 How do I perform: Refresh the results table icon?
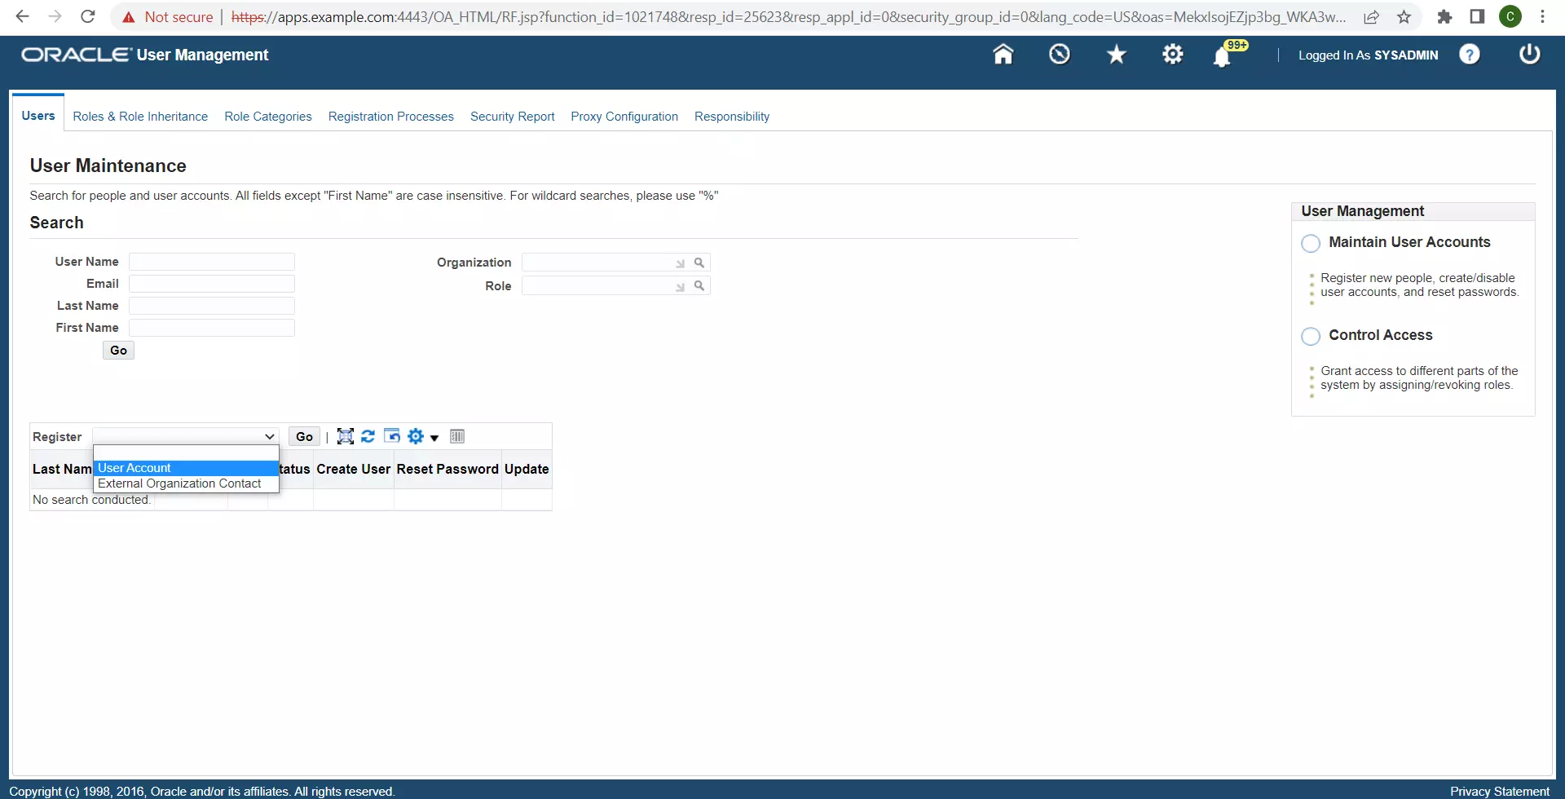pyautogui.click(x=368, y=436)
